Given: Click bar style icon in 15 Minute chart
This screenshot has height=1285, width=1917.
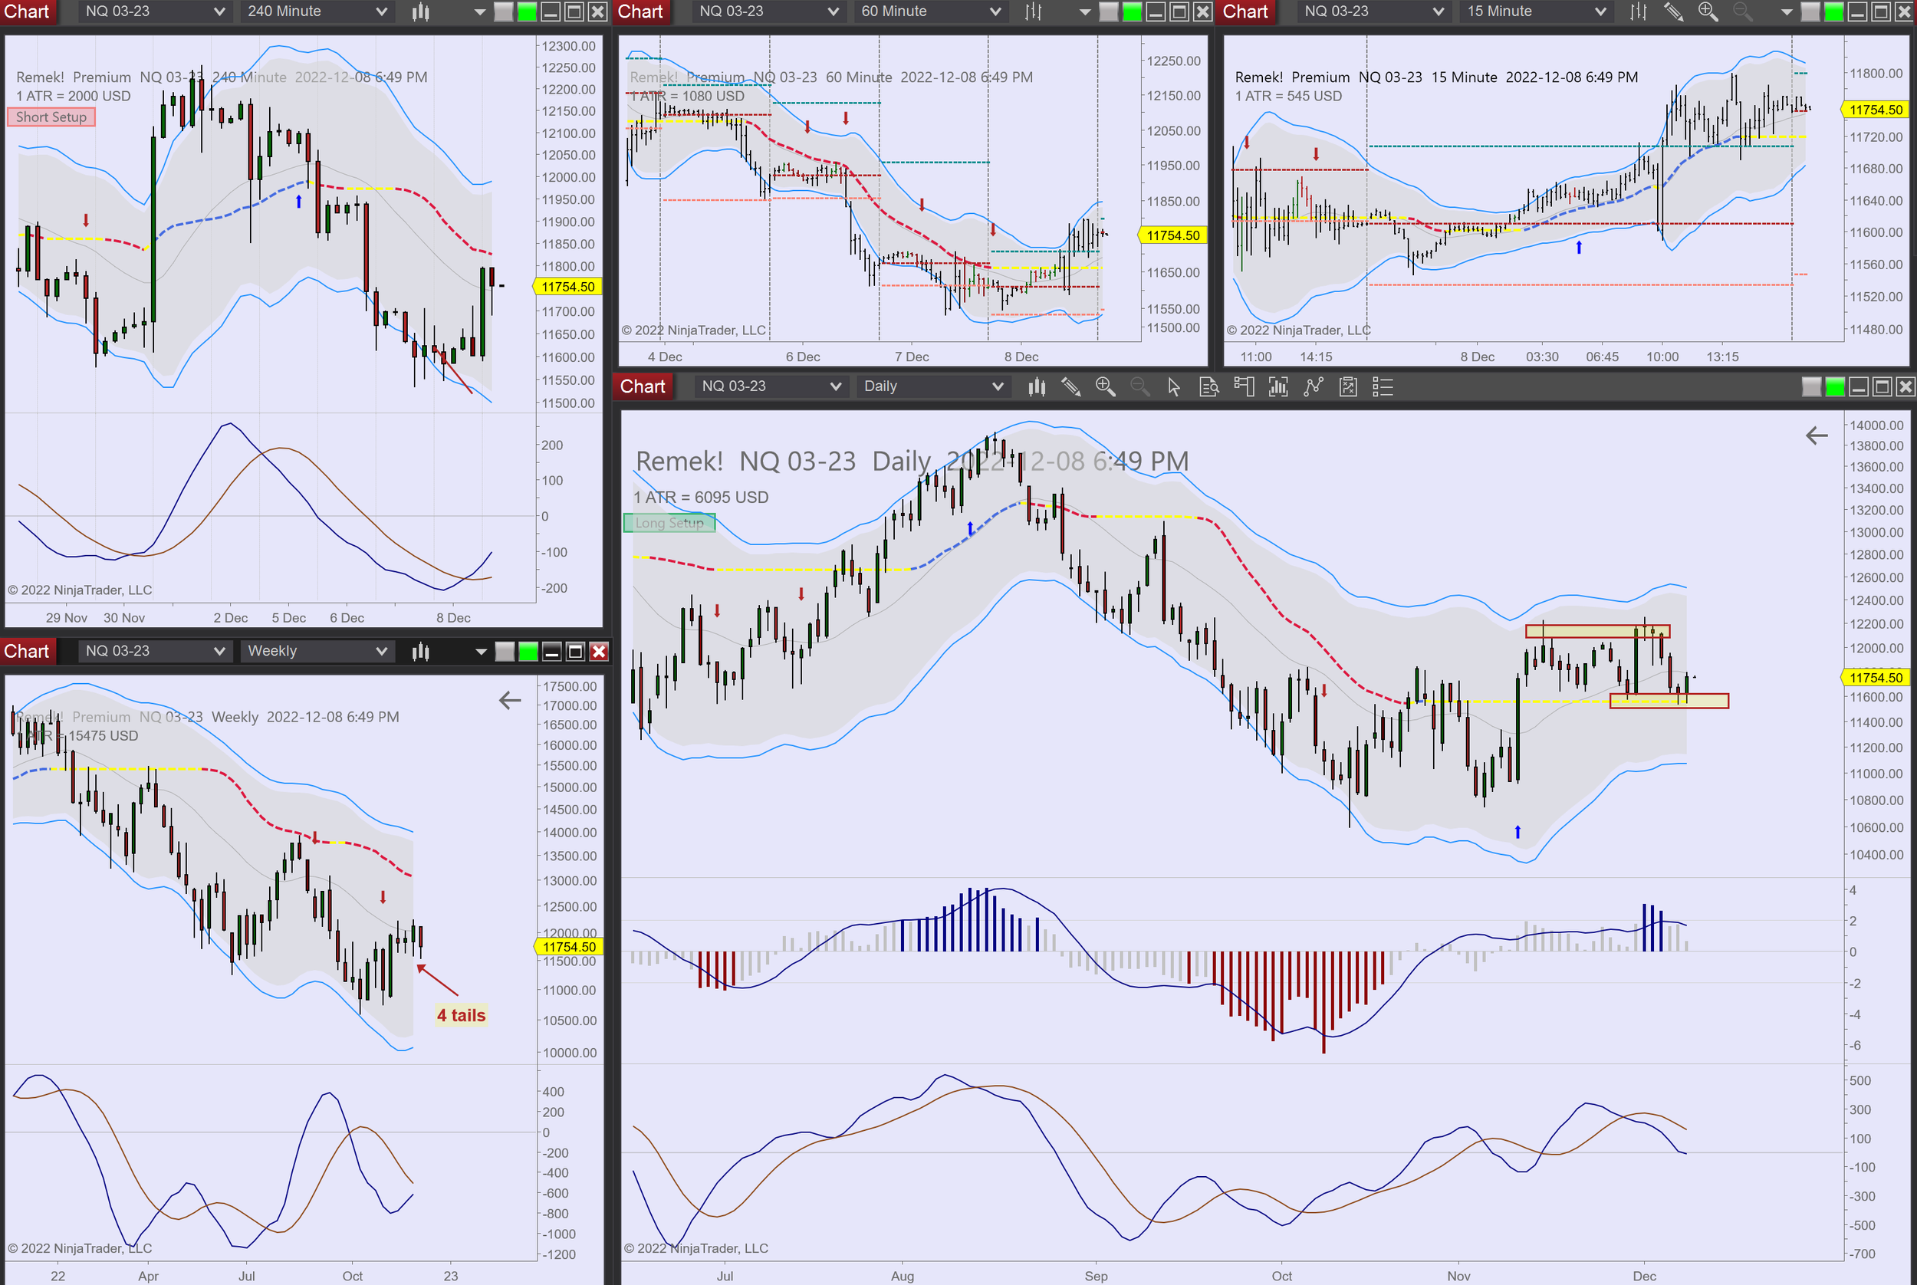Looking at the screenshot, I should pyautogui.click(x=1638, y=12).
